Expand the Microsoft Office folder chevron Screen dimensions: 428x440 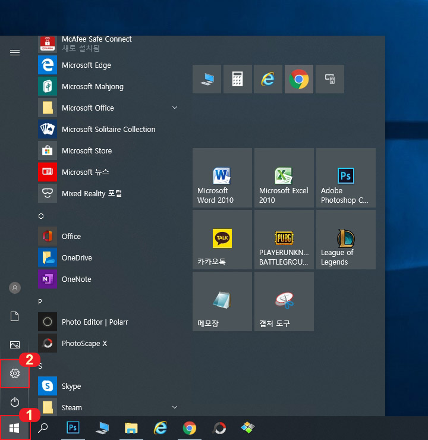point(174,108)
